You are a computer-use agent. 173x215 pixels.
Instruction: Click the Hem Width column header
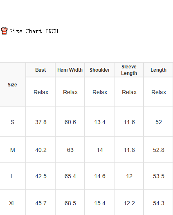tap(70, 70)
